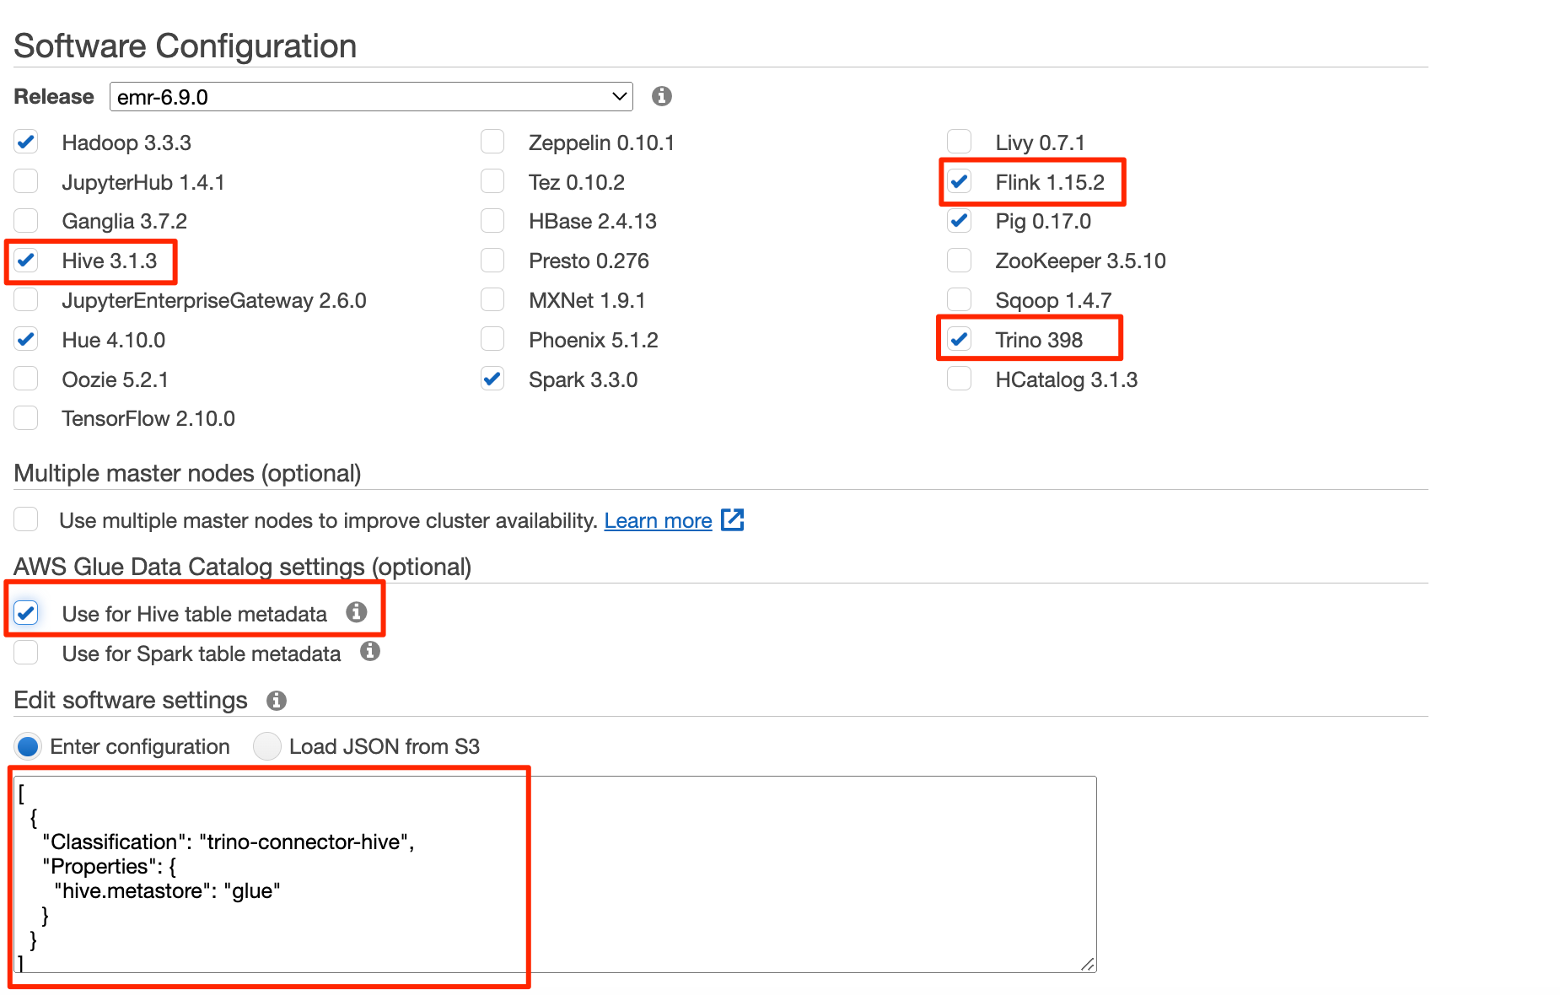Show info for Hive table metadata
The width and height of the screenshot is (1560, 995).
coord(357,612)
